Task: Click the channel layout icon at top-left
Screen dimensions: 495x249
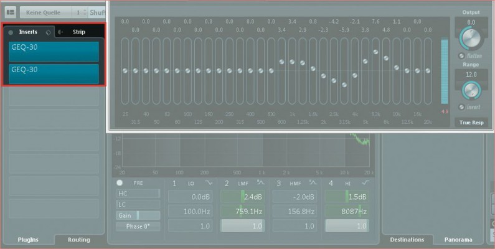Action: (x=11, y=12)
